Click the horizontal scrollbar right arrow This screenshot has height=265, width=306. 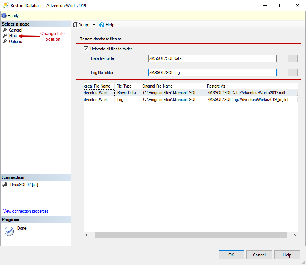(x=295, y=235)
